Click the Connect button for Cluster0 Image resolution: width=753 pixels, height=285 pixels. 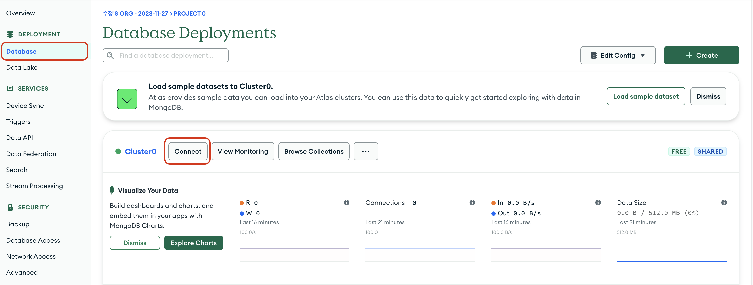tap(188, 151)
